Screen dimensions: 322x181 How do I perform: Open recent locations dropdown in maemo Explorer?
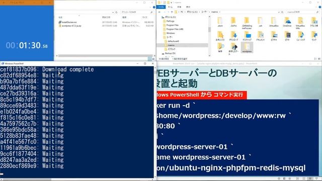pos(168,12)
